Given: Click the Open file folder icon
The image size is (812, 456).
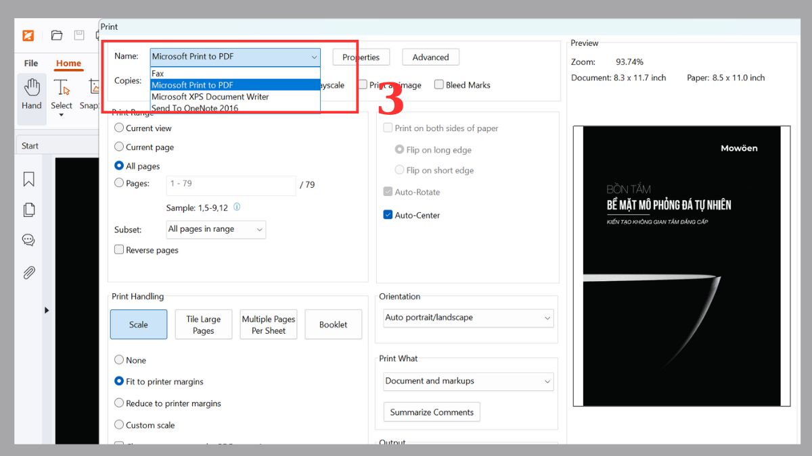Looking at the screenshot, I should click(x=57, y=36).
